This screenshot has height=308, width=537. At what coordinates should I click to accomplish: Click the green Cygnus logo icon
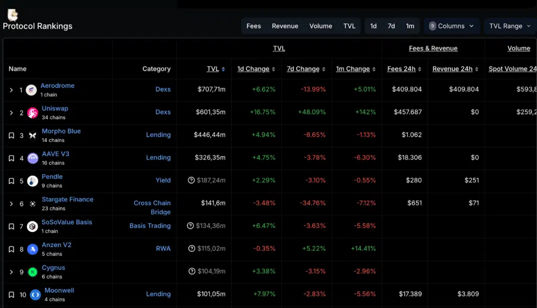(x=33, y=272)
